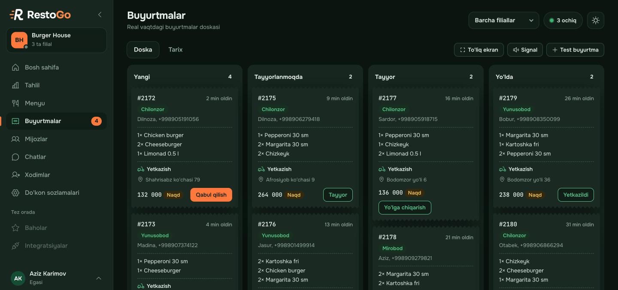Open the Menyu fork-and-knife icon
This screenshot has width=618, height=290.
(15, 103)
